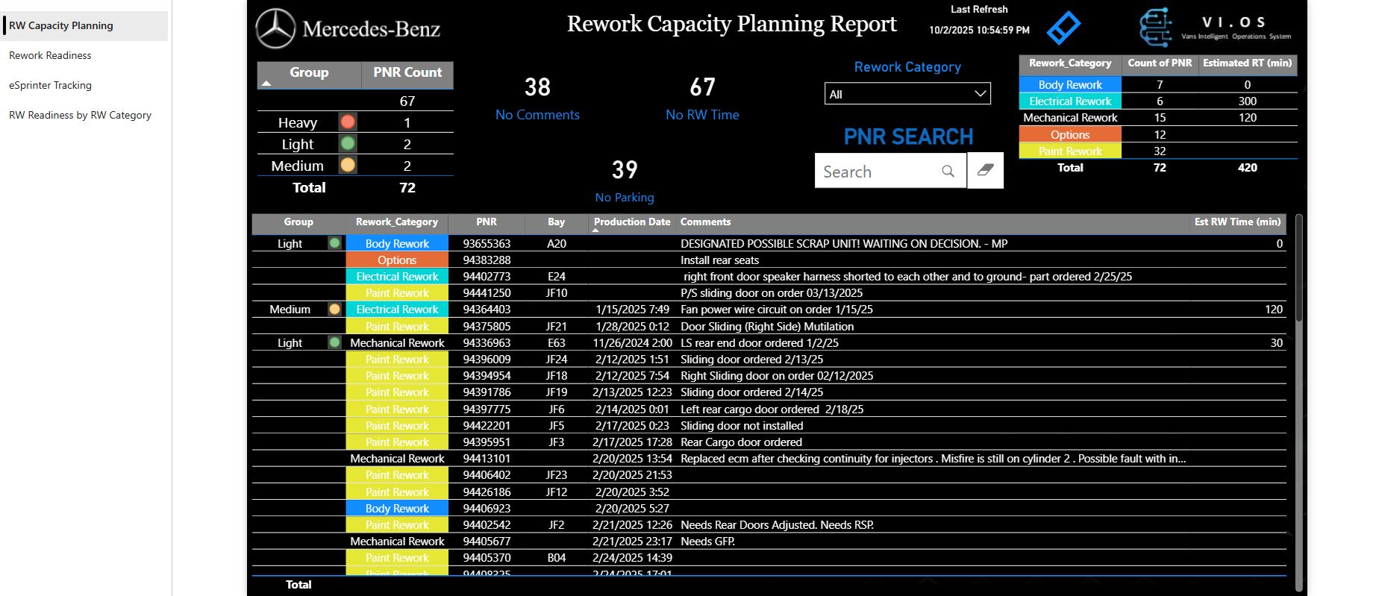This screenshot has height=596, width=1382.
Task: Click the No Comments card value 38
Action: click(537, 87)
